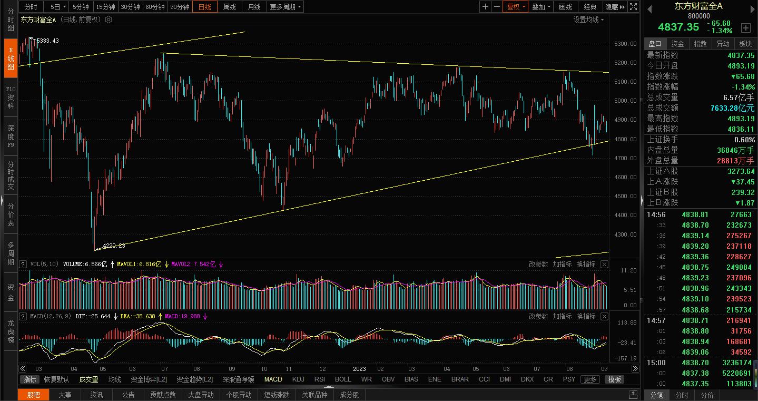Open 多周期 from the sidebar
This screenshot has width=758, height=401.
tap(11, 253)
